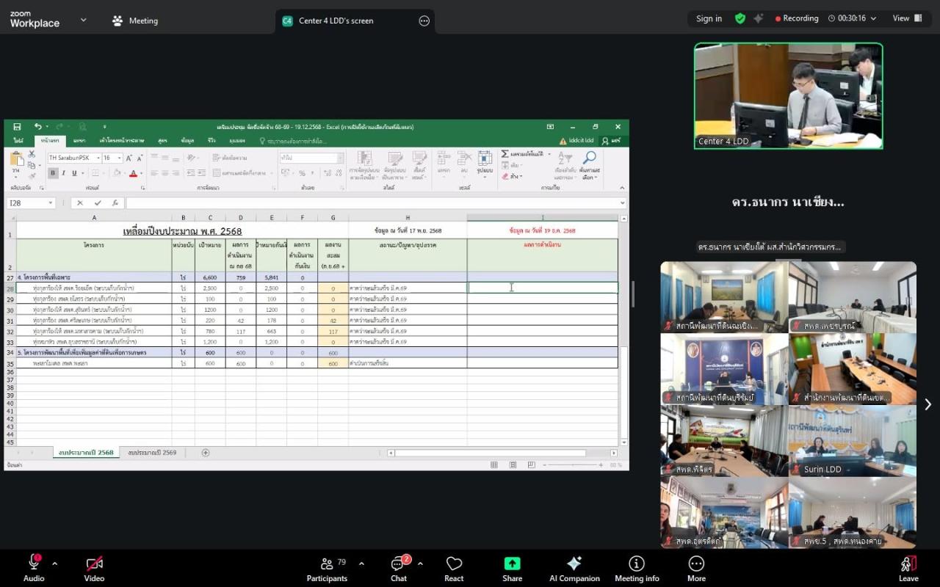940x587 pixels.
Task: Open the View layout menu
Action: (908, 18)
